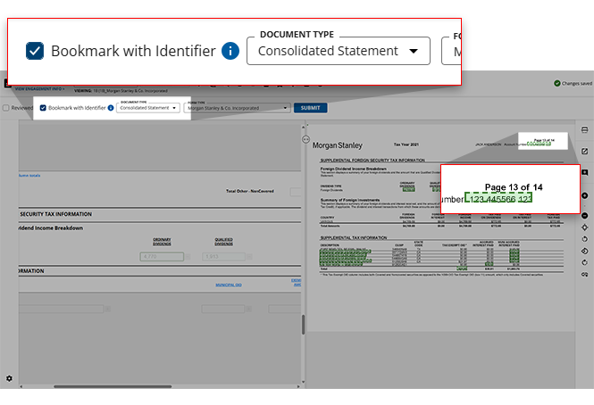
Task: Click the left form panel horizontal scrollbar
Action: pos(113,386)
